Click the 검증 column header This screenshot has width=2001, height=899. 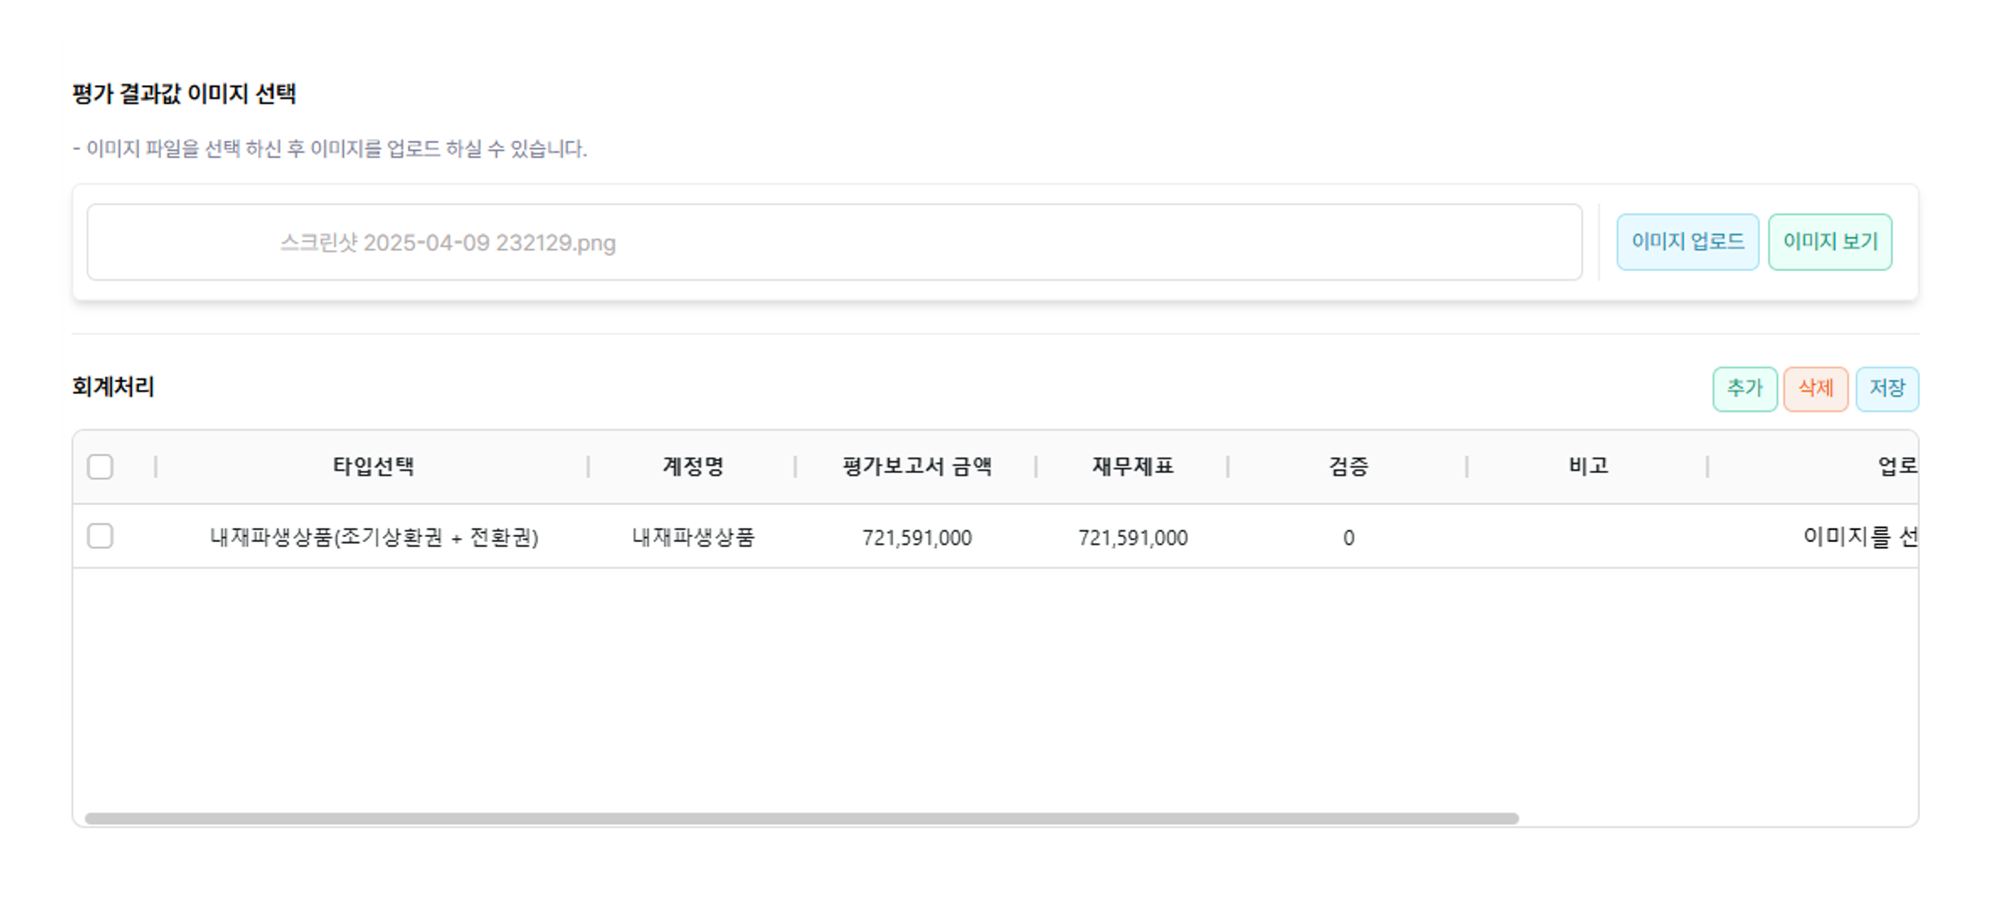pyautogui.click(x=1348, y=467)
